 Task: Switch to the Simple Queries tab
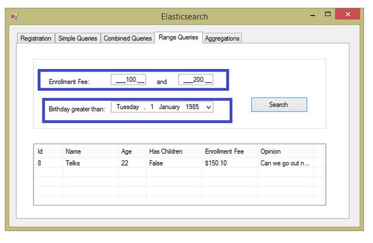pos(78,38)
